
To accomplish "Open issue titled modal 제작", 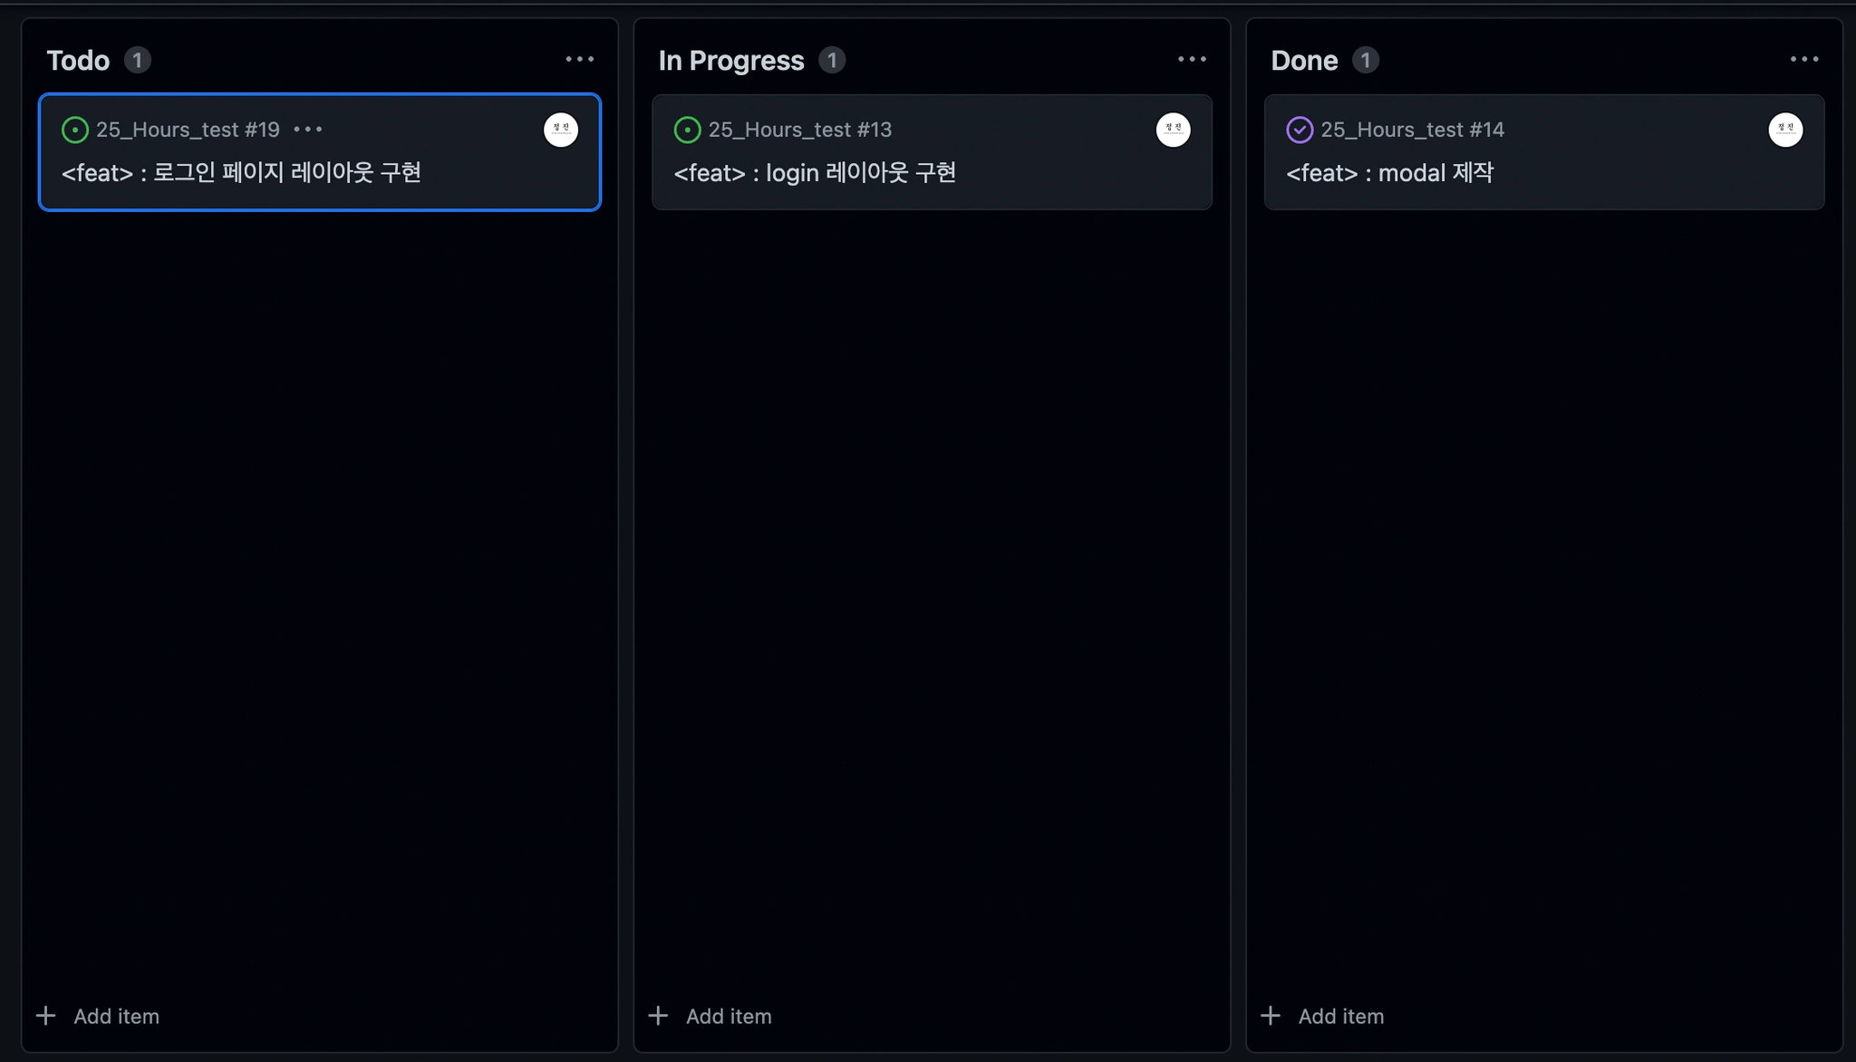I will (x=1389, y=172).
